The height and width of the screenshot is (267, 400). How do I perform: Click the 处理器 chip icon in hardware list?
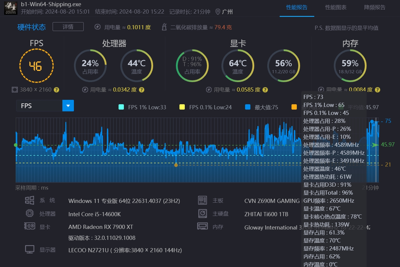(x=30, y=213)
